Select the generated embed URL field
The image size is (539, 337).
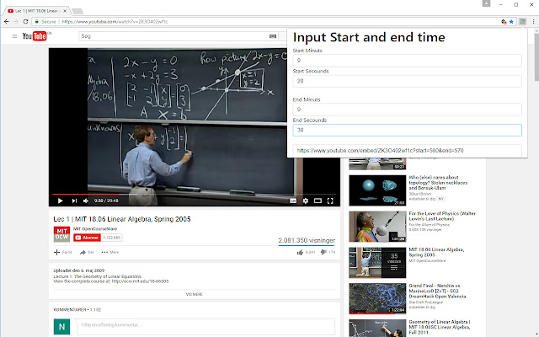(407, 151)
